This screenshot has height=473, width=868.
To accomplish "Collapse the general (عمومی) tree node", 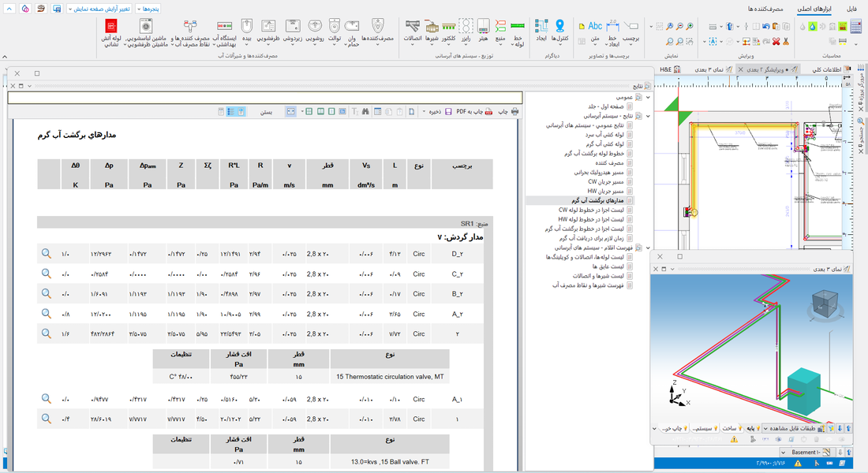I will pyautogui.click(x=648, y=97).
